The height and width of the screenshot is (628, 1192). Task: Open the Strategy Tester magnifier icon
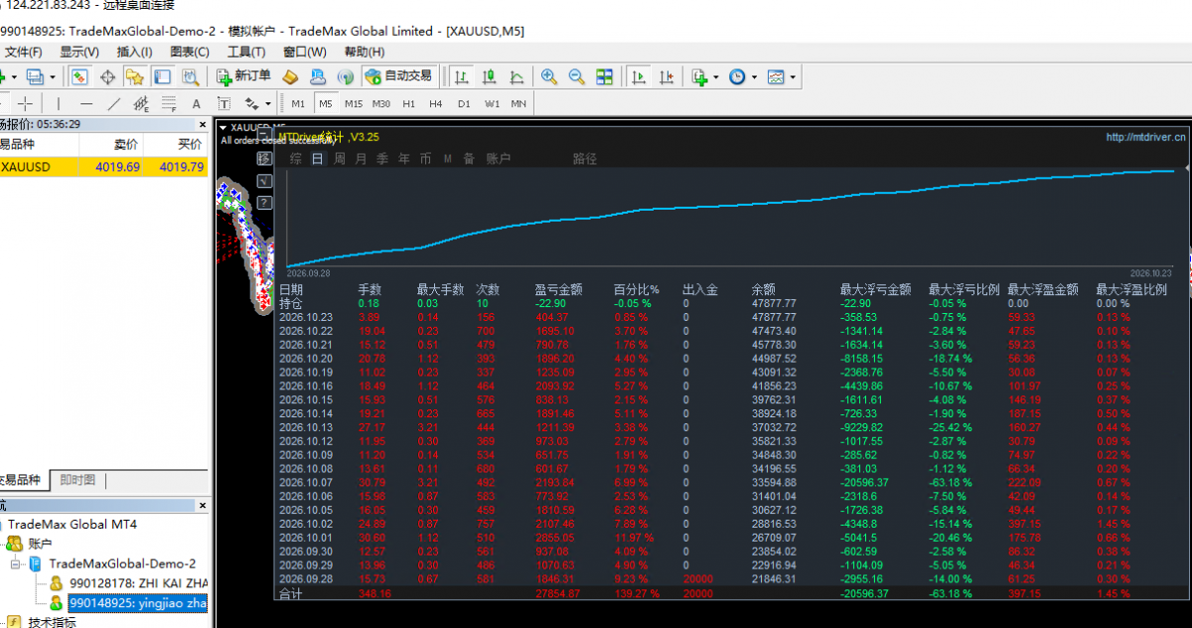point(189,77)
